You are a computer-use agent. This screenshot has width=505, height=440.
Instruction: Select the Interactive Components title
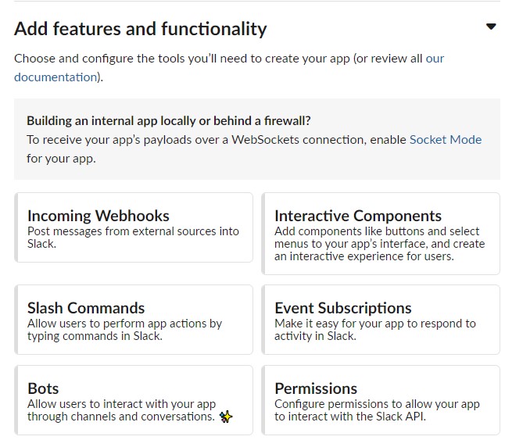click(357, 216)
